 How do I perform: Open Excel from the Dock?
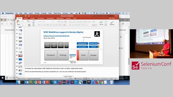coord(35,82)
